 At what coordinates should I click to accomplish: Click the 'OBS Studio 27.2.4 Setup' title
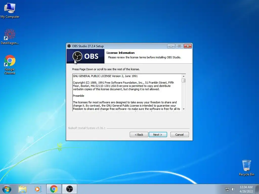click(x=88, y=46)
